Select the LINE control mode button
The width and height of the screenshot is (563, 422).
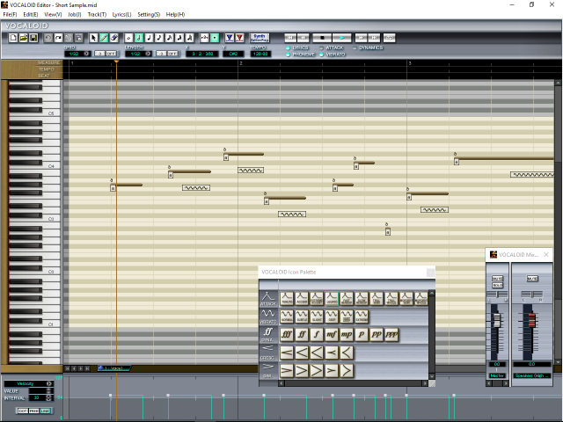pyautogui.click(x=45, y=411)
